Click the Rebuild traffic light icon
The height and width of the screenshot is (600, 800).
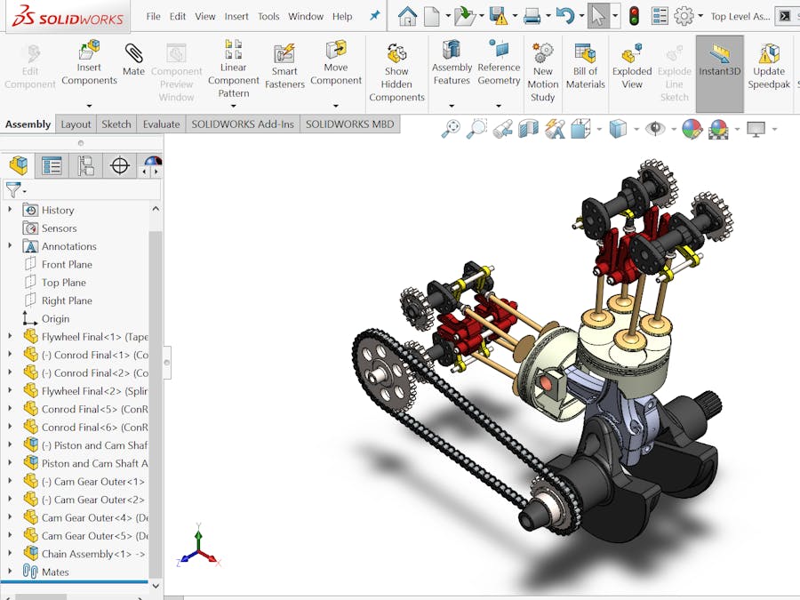634,16
